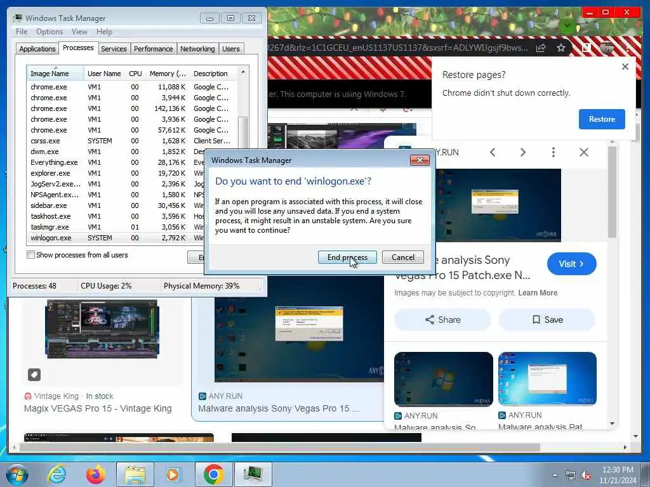Confirm End process in the winlogon dialog

pyautogui.click(x=347, y=257)
